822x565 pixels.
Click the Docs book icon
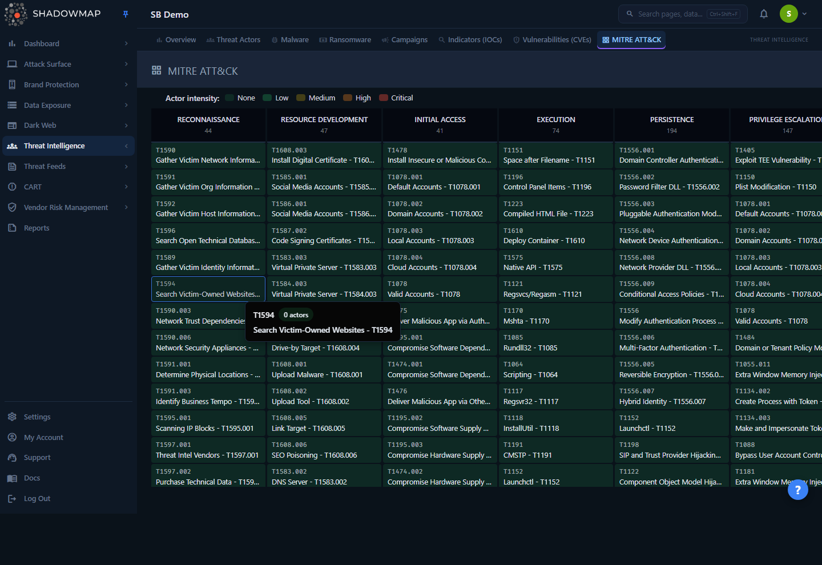[12, 478]
